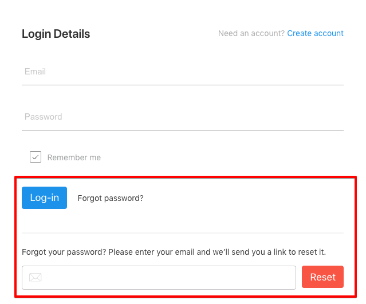Click inside the reset email input box
Viewport: 366px width, 304px height.
(x=166, y=278)
